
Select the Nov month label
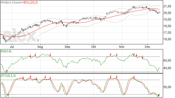click(122, 47)
